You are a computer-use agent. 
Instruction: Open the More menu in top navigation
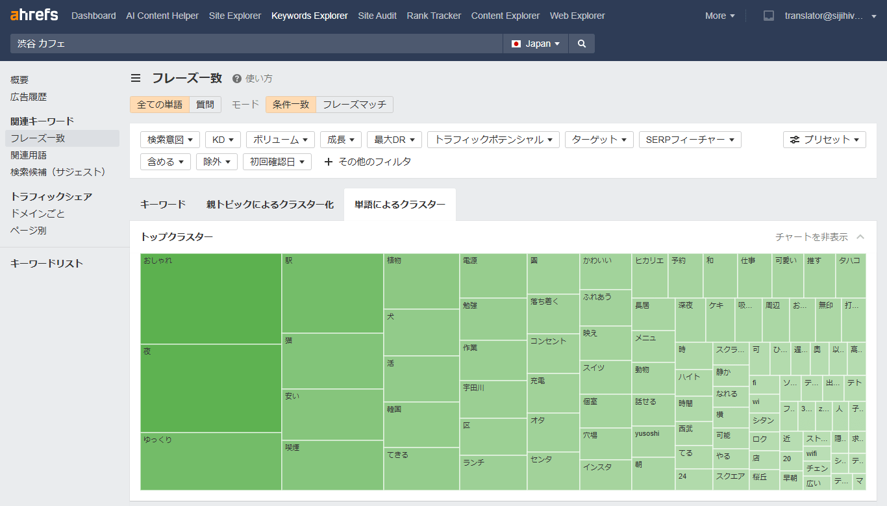pos(719,15)
